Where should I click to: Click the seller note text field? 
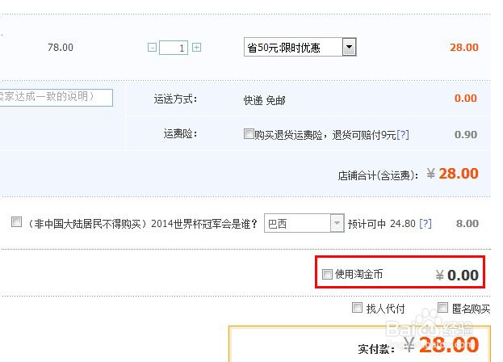56,98
